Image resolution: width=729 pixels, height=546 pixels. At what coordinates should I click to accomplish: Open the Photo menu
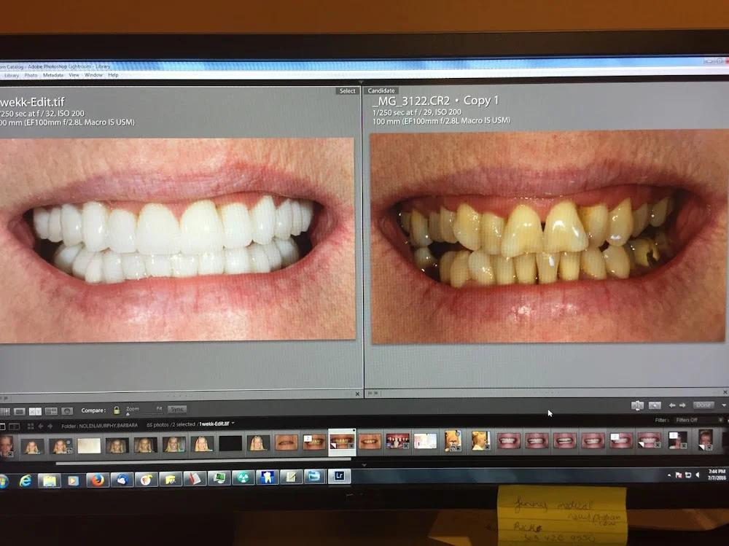point(31,75)
